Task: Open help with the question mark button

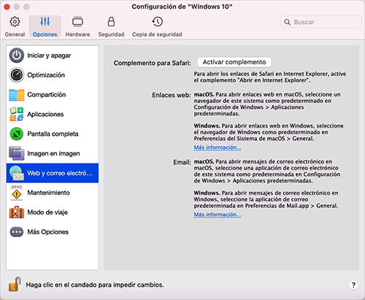Action: [353, 285]
